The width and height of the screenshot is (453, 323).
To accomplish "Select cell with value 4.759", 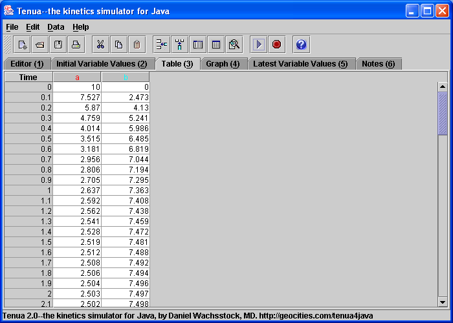I will click(x=77, y=118).
